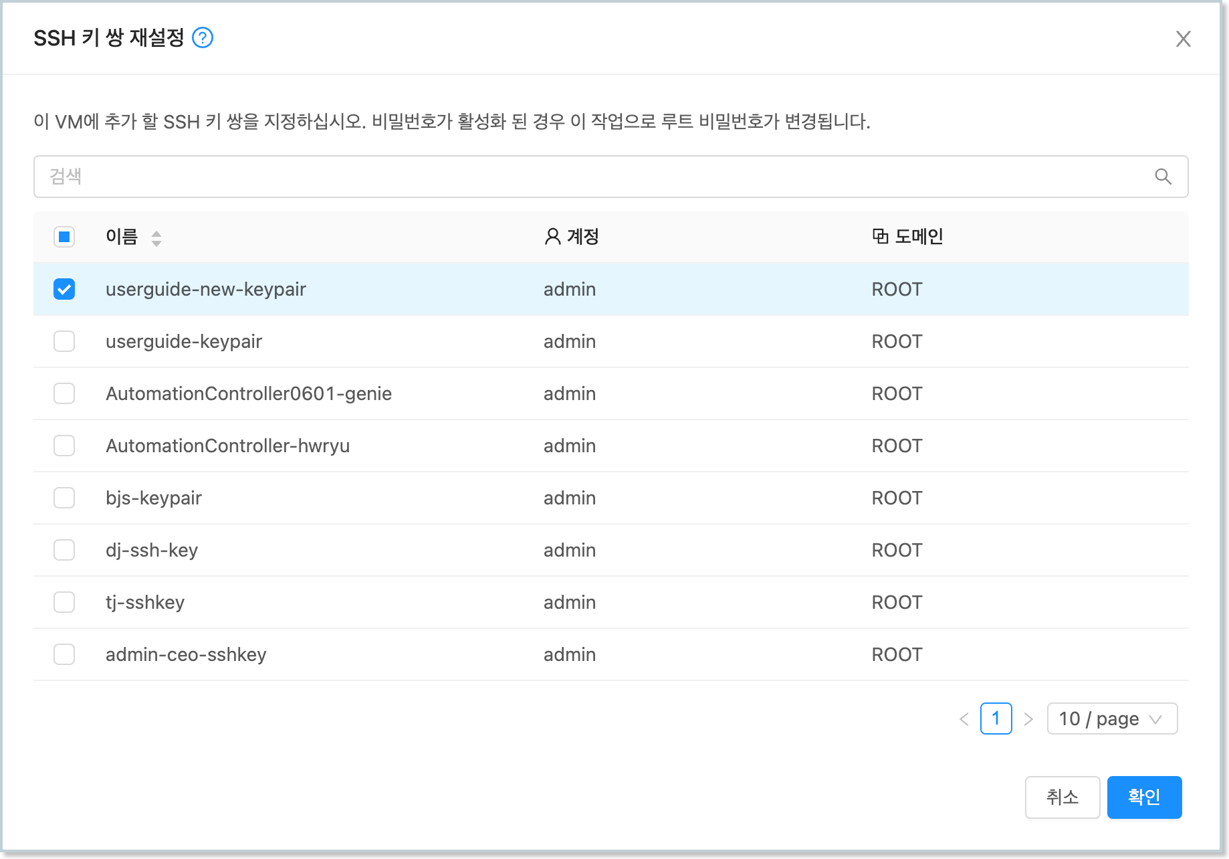Click the 도메인 column header

[x=918, y=237]
